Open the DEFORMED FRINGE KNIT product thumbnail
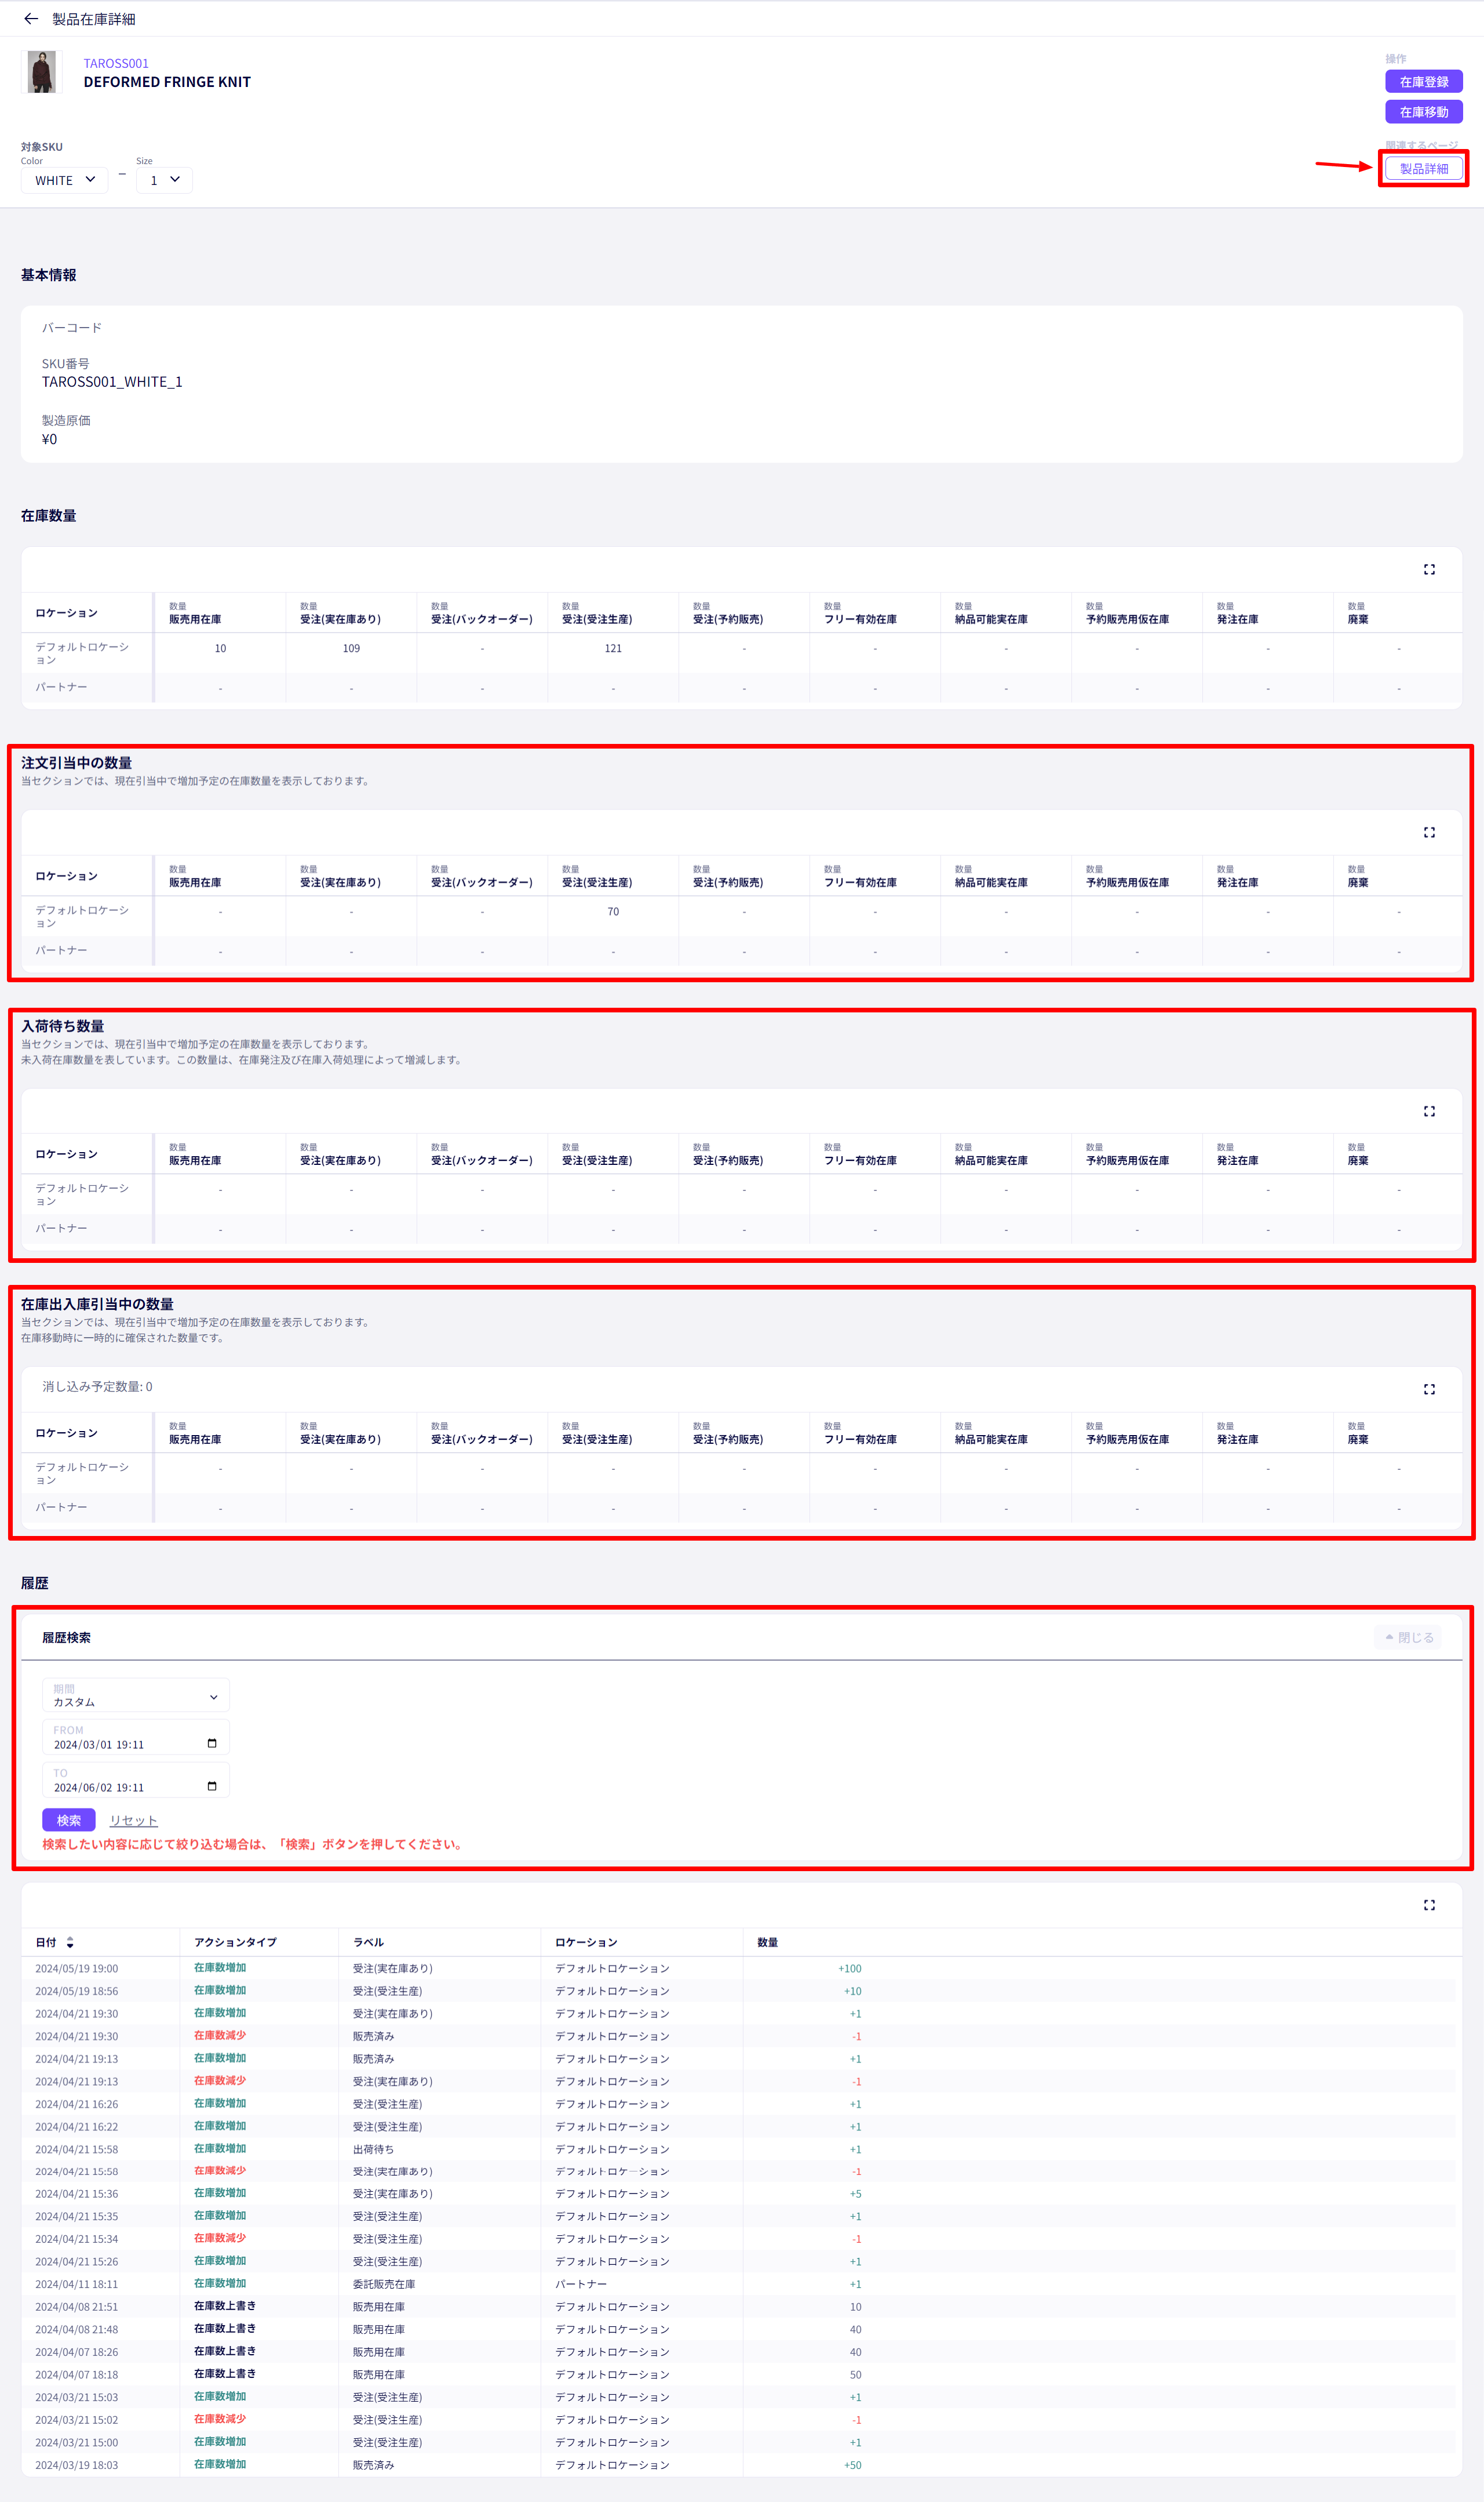Viewport: 1484px width, 2502px height. (x=42, y=72)
